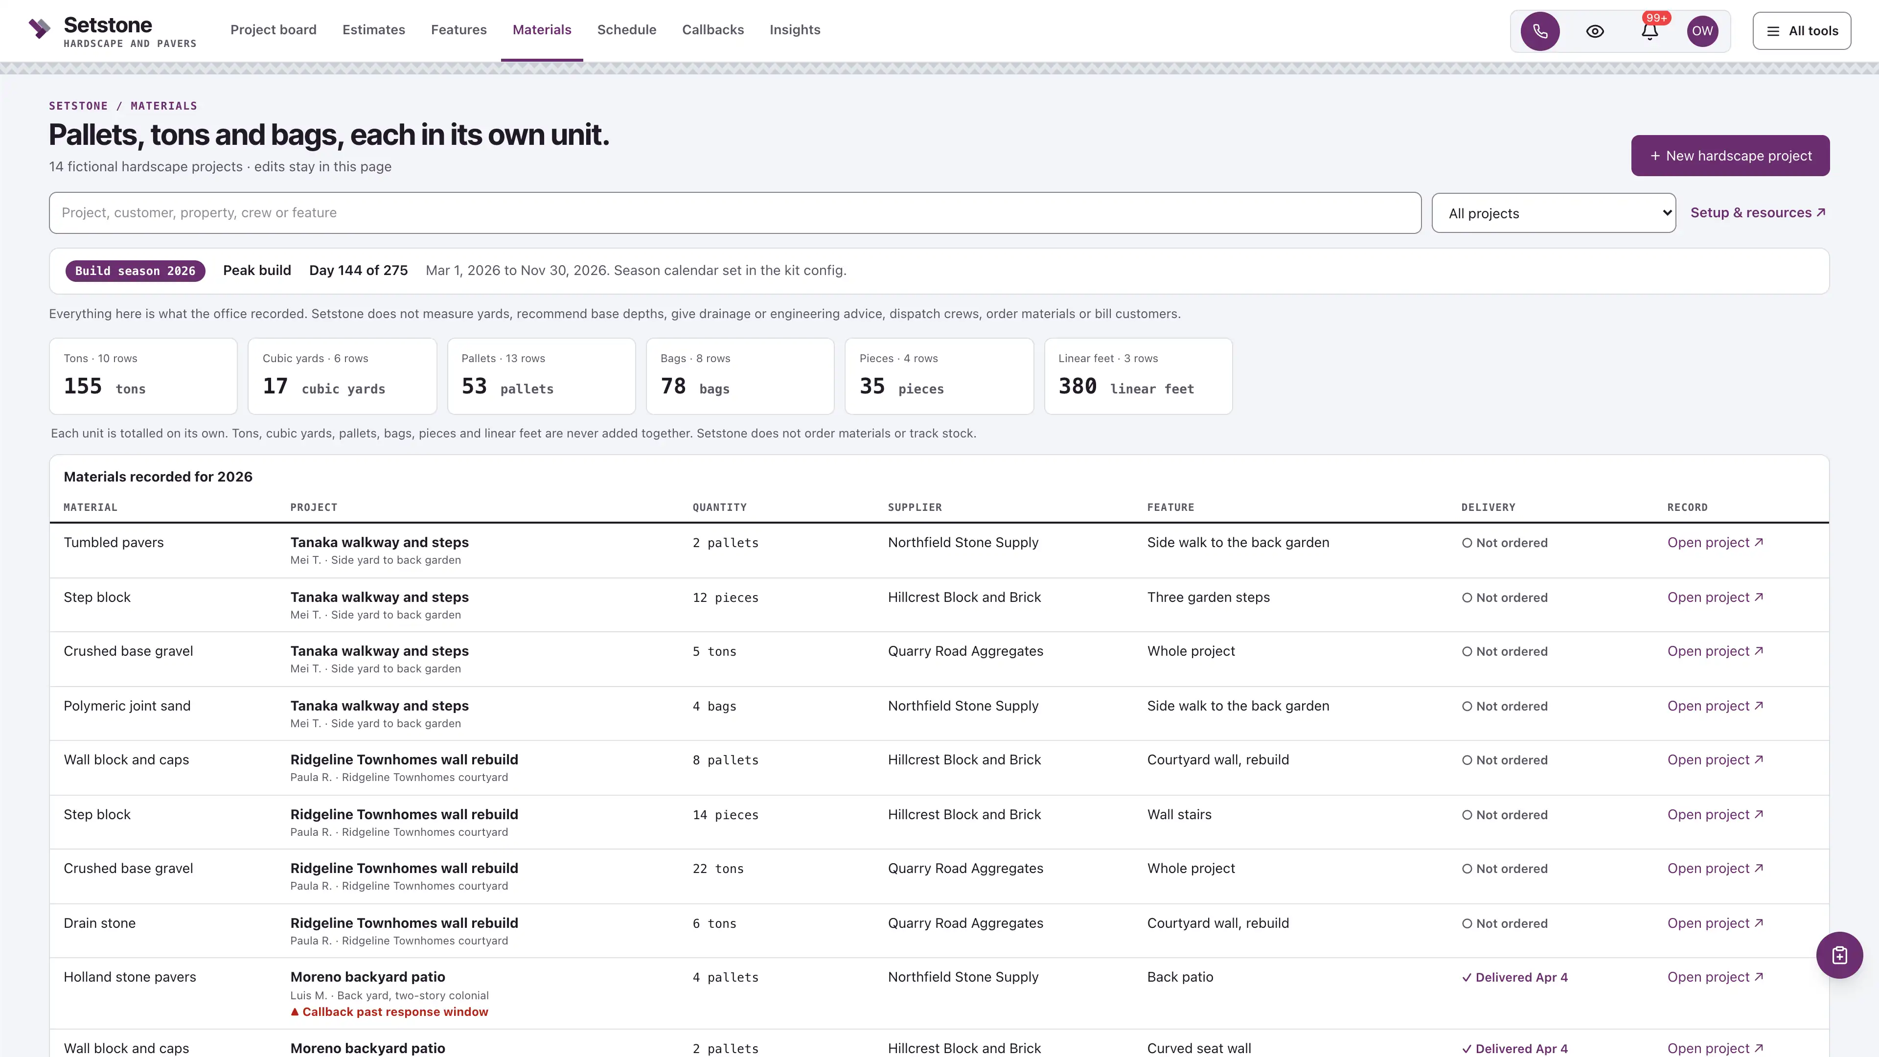
Task: Select the Tons 155 summary card
Action: (x=143, y=376)
